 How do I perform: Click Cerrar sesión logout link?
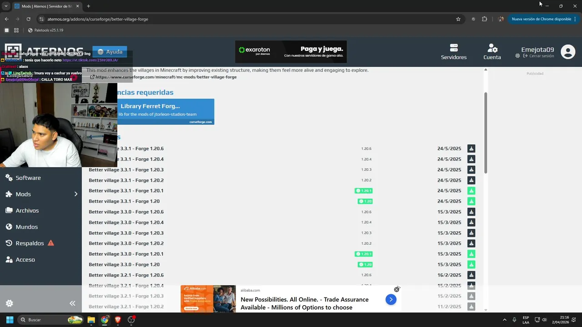point(539,56)
